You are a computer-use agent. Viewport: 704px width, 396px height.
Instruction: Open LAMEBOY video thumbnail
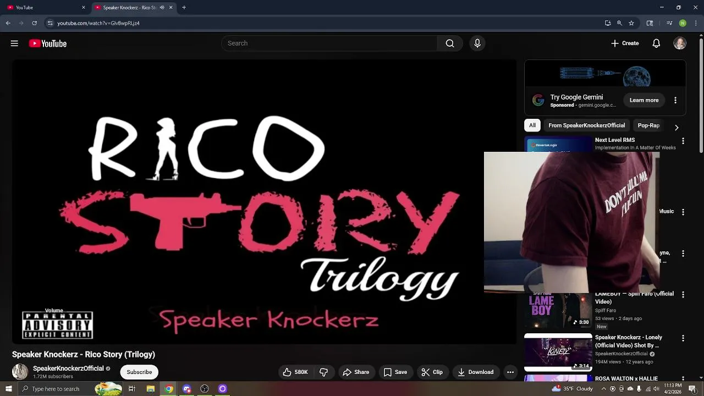(x=558, y=311)
